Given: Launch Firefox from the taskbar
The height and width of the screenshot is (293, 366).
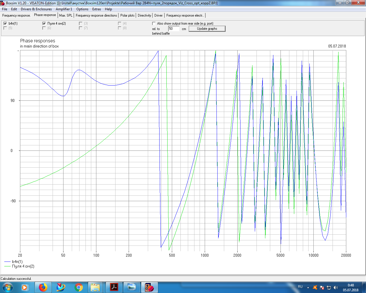Looking at the screenshot, I should tap(43, 287).
